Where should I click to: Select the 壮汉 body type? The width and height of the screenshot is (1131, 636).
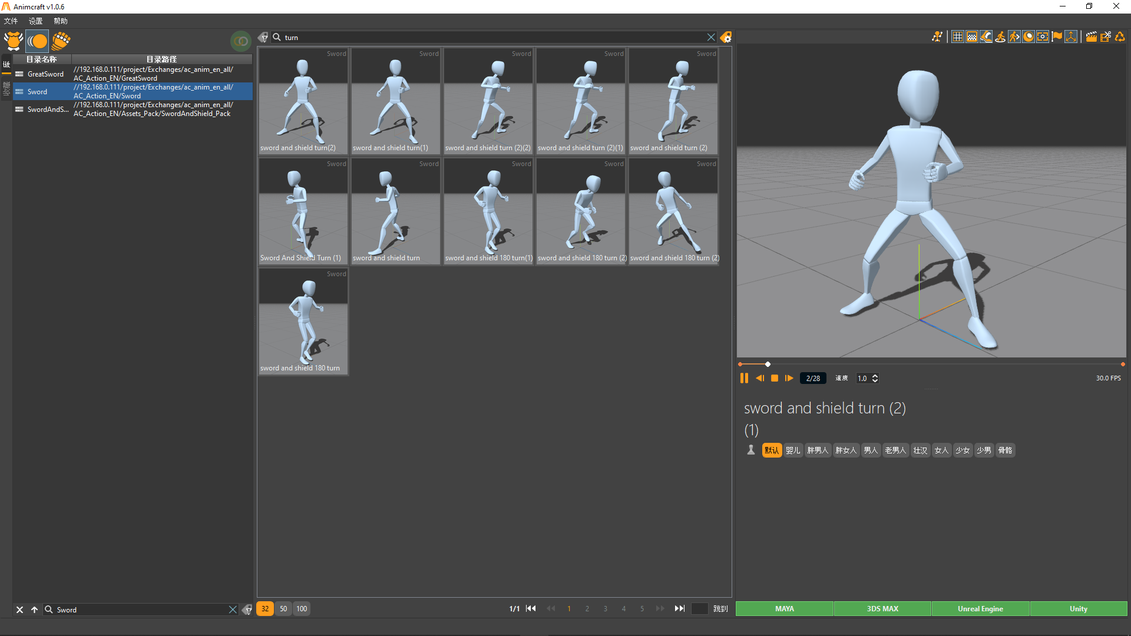pyautogui.click(x=920, y=450)
